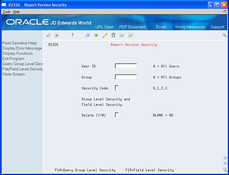Screen dimensions: 229x175
Task: Click the User ID input field
Action: click(126, 66)
